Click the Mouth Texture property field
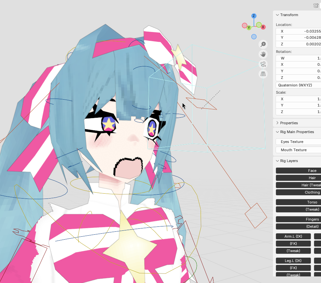This screenshot has width=321, height=283. (x=298, y=150)
